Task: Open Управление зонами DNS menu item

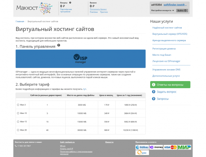Action: [x=166, y=70]
